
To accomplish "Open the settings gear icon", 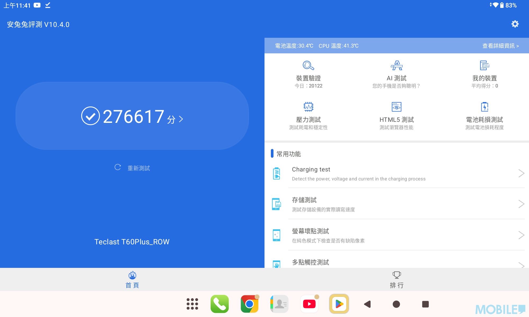I will click(x=515, y=24).
